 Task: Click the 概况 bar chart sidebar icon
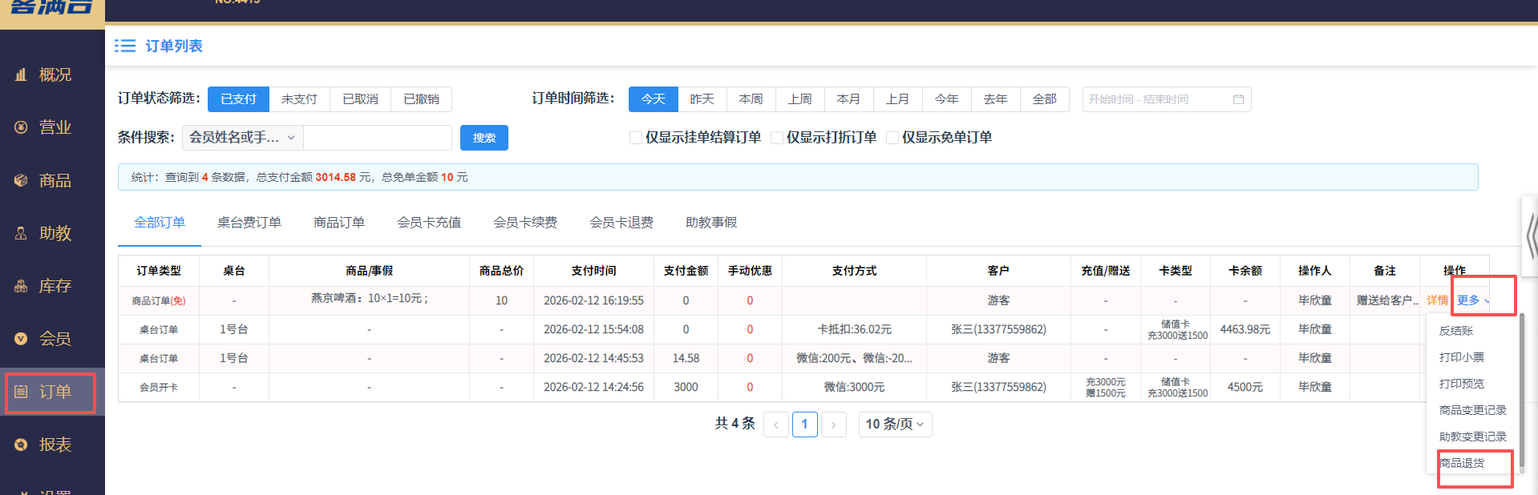pyautogui.click(x=21, y=74)
